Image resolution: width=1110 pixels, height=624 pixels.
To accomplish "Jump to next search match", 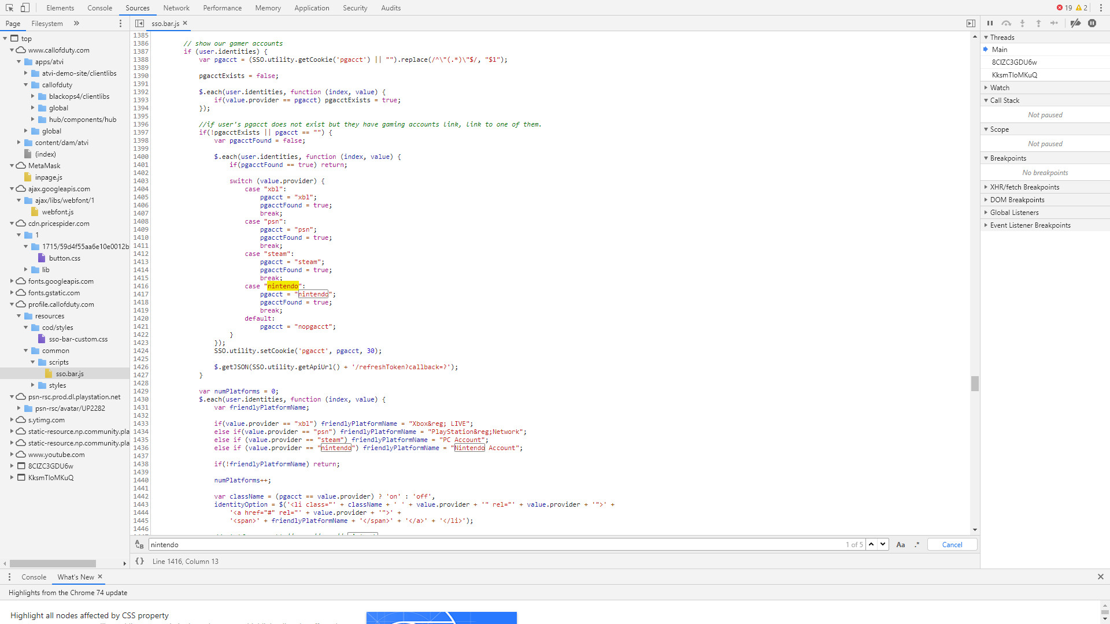I will coord(883,544).
